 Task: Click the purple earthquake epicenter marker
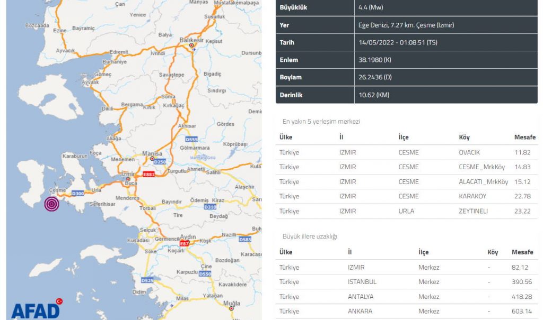click(51, 204)
